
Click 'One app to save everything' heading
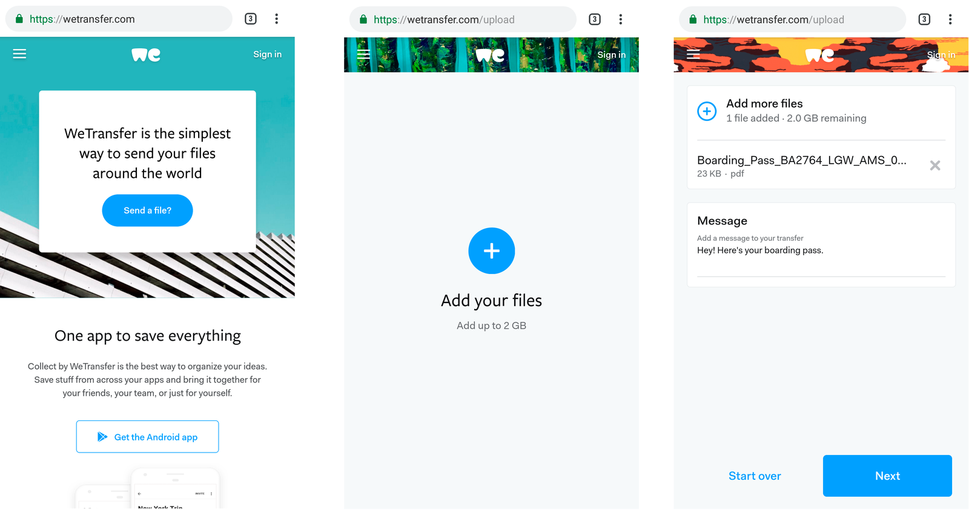[148, 336]
